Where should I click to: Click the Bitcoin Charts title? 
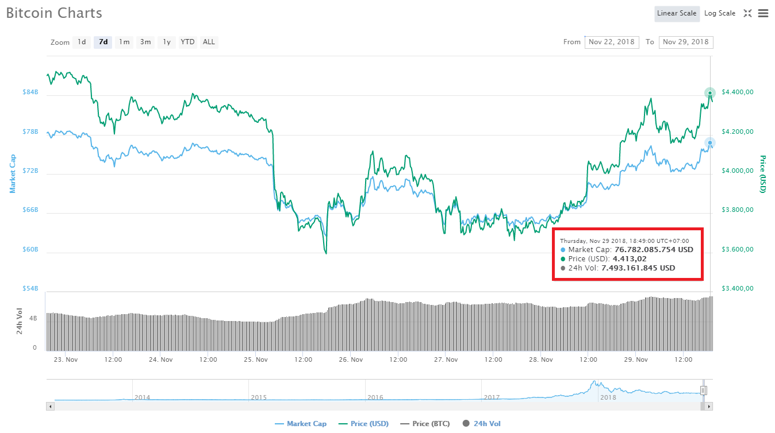tap(53, 13)
